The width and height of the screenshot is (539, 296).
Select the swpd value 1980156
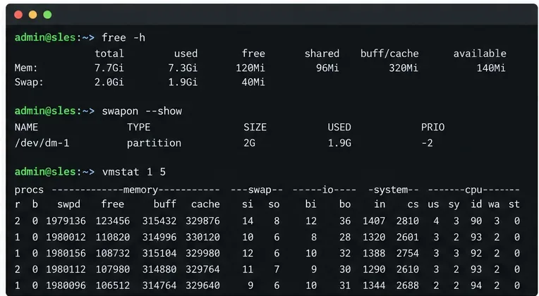tap(66, 253)
